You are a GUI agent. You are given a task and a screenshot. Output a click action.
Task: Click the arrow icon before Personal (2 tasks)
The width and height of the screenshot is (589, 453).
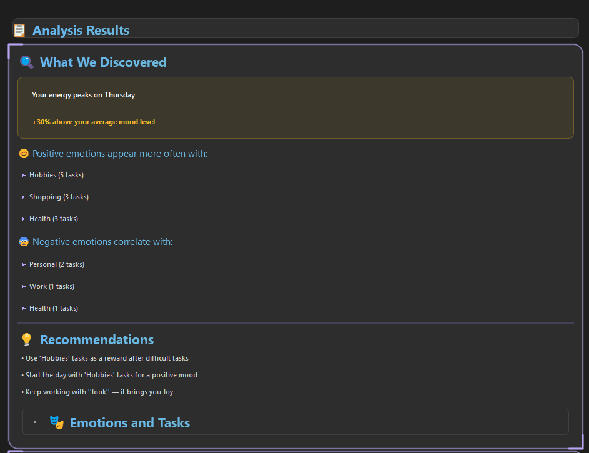24,264
